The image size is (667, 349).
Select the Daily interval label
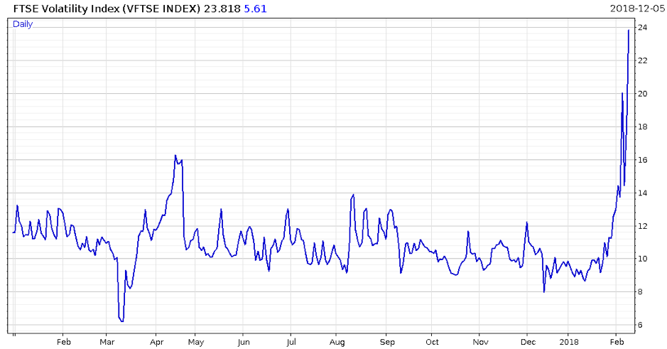coord(23,24)
